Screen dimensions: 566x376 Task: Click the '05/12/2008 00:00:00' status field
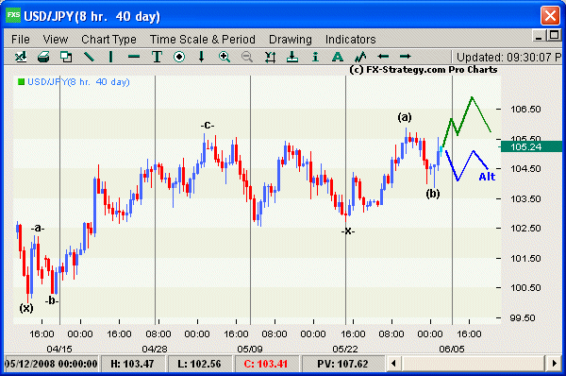coord(51,364)
